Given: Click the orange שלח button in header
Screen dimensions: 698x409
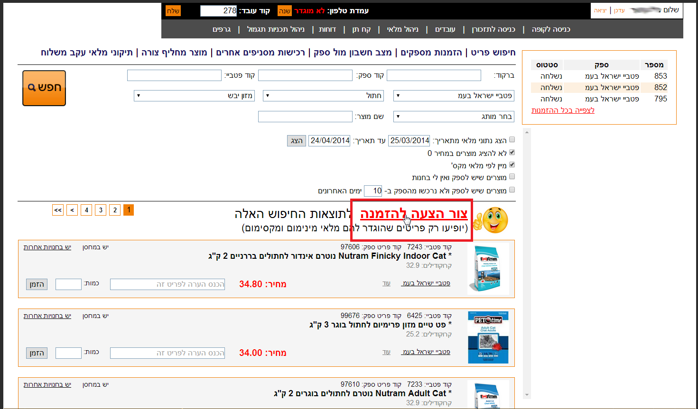Looking at the screenshot, I should tap(173, 11).
